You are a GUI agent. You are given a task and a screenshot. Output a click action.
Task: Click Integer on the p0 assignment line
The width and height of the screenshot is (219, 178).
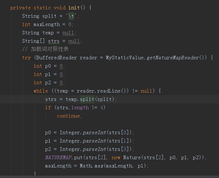[70, 132]
